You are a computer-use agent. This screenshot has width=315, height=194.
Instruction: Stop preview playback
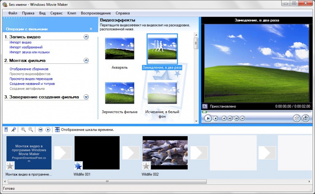coord(216,118)
